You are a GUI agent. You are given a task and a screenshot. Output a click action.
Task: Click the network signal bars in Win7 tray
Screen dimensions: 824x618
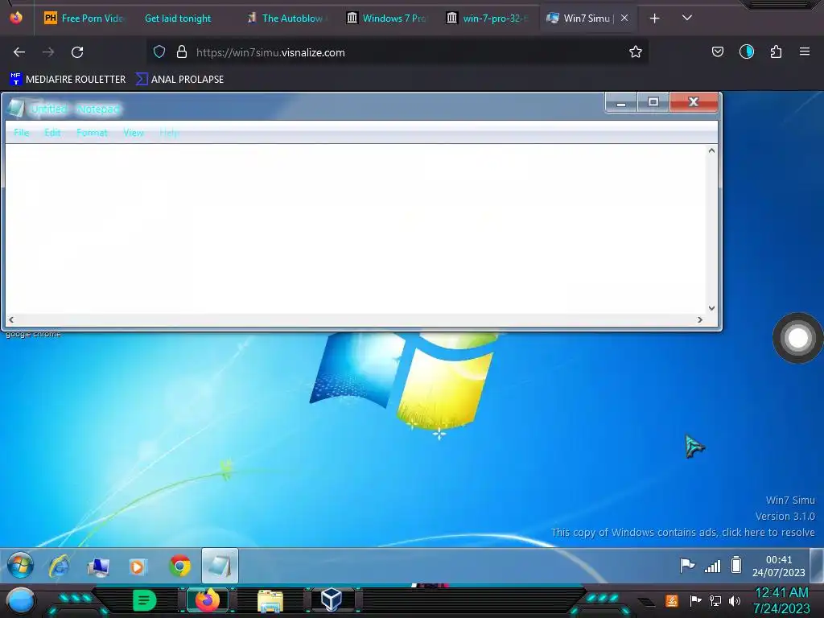pos(713,566)
